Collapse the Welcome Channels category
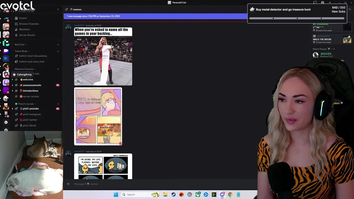 (25, 69)
